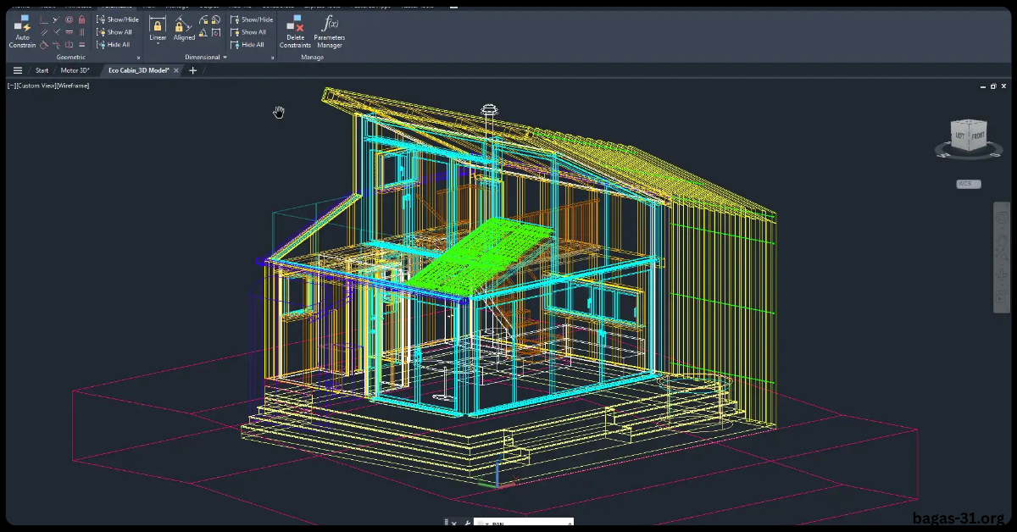
Task: Open the [Wireframe] visual style menu
Action: (x=73, y=86)
